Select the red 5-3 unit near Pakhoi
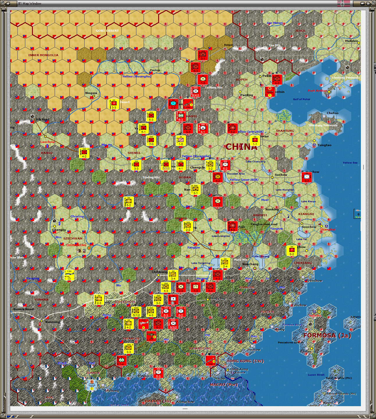The image size is (376, 419). tap(158, 373)
